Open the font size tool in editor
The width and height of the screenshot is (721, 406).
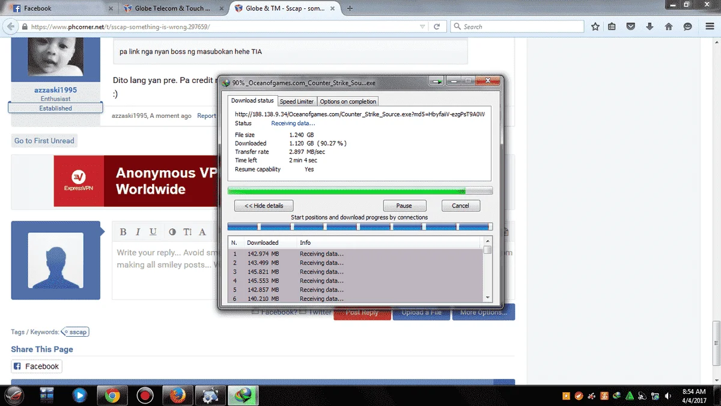coord(187,232)
